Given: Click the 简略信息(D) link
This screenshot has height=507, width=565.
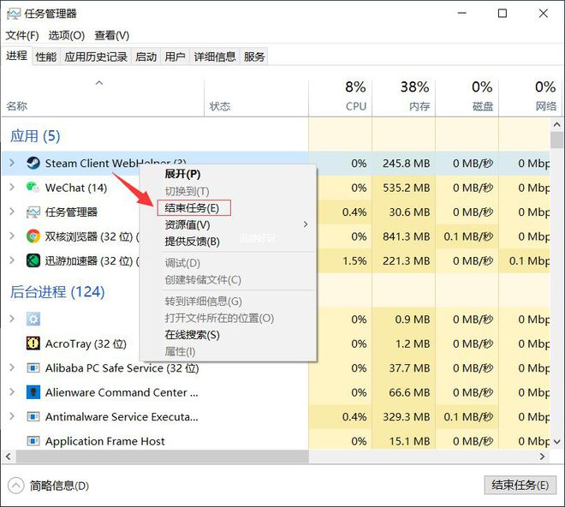Looking at the screenshot, I should click(59, 486).
